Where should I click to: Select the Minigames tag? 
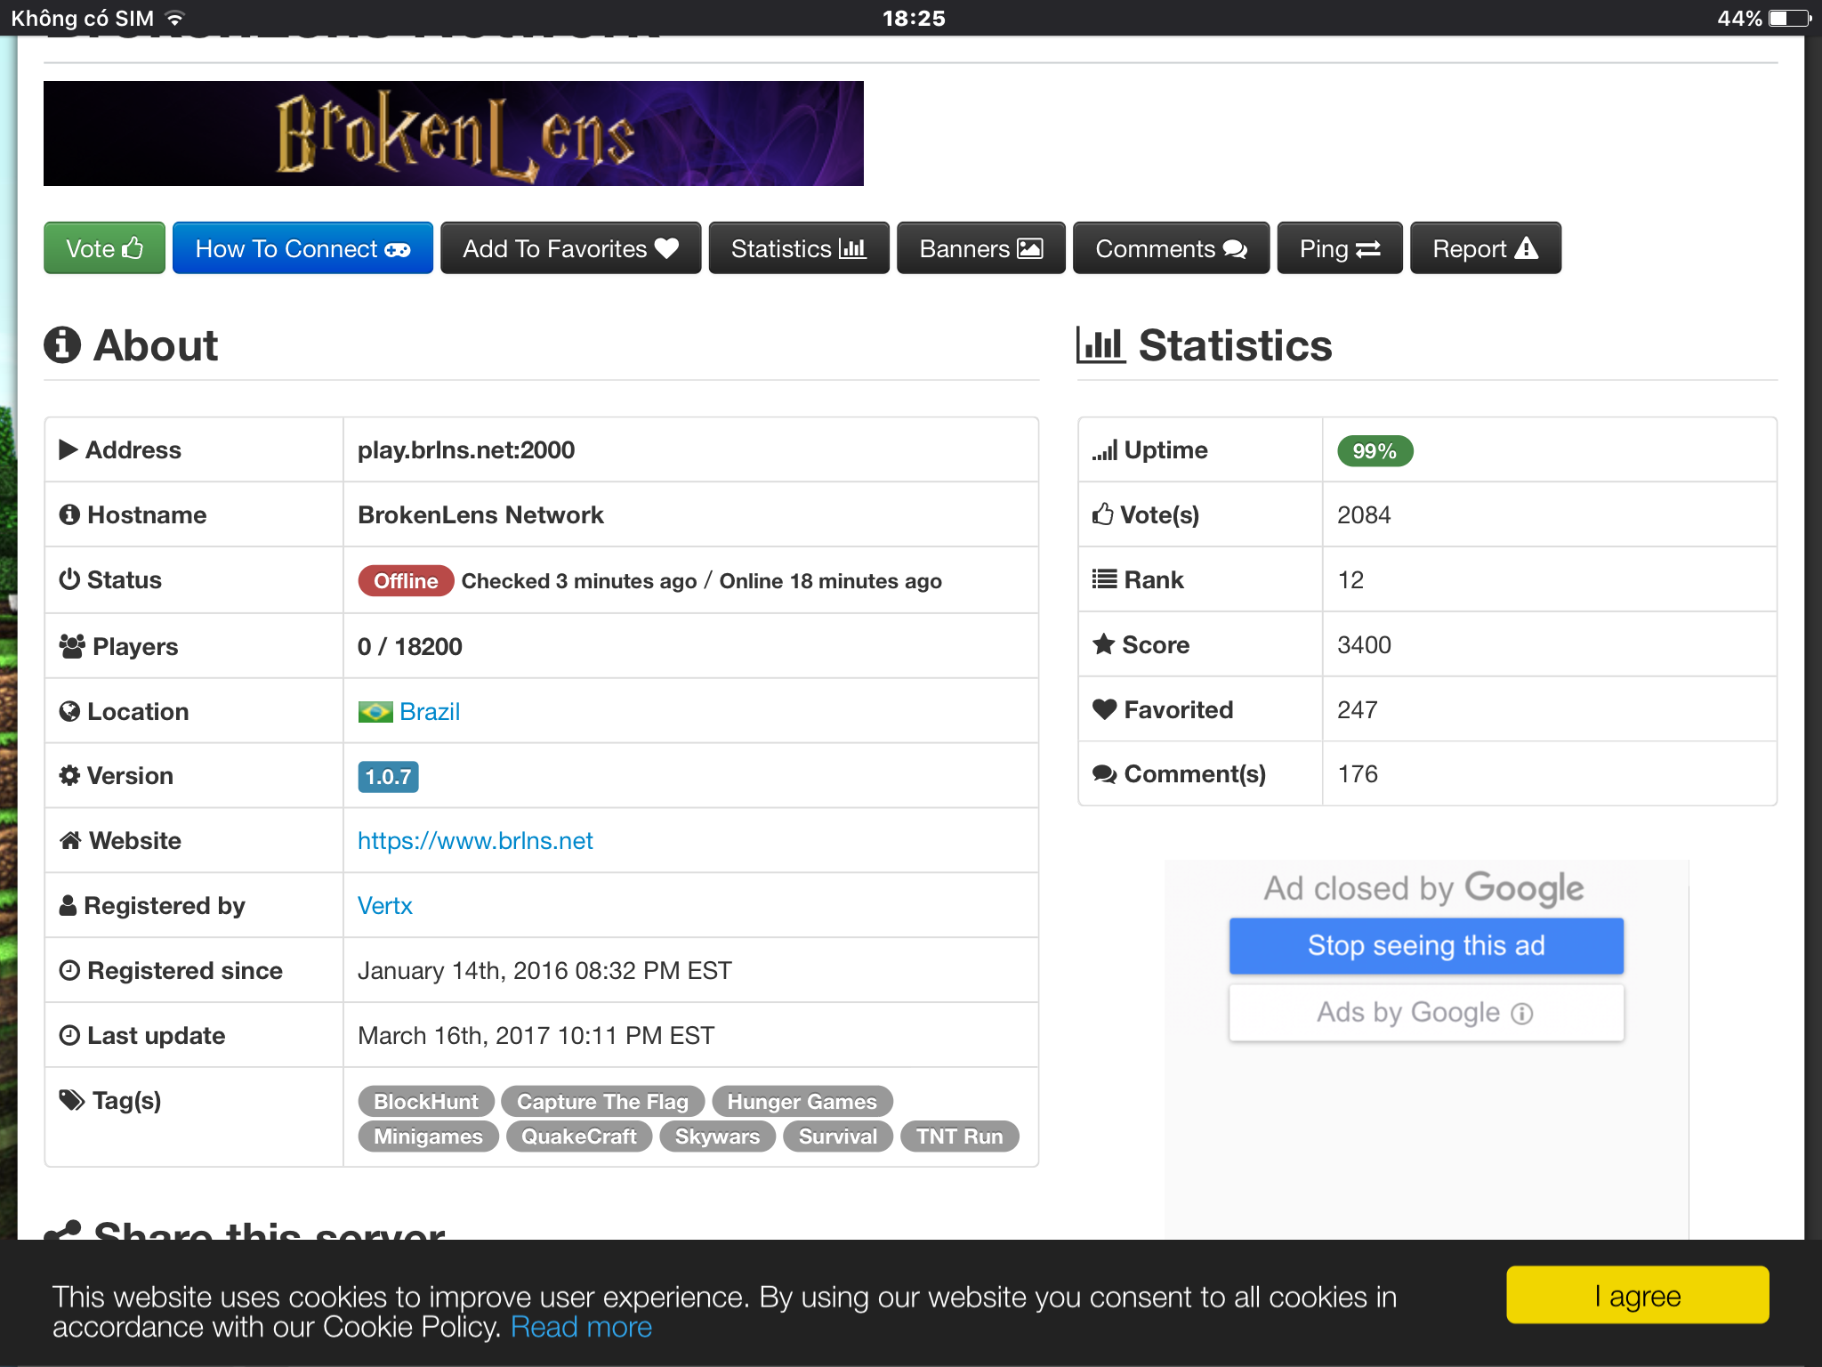428,1136
